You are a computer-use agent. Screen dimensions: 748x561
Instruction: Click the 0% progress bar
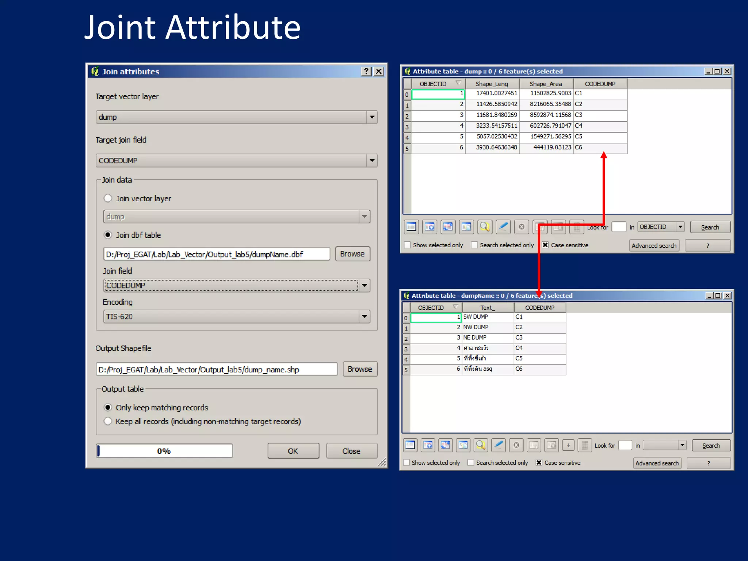pyautogui.click(x=164, y=451)
